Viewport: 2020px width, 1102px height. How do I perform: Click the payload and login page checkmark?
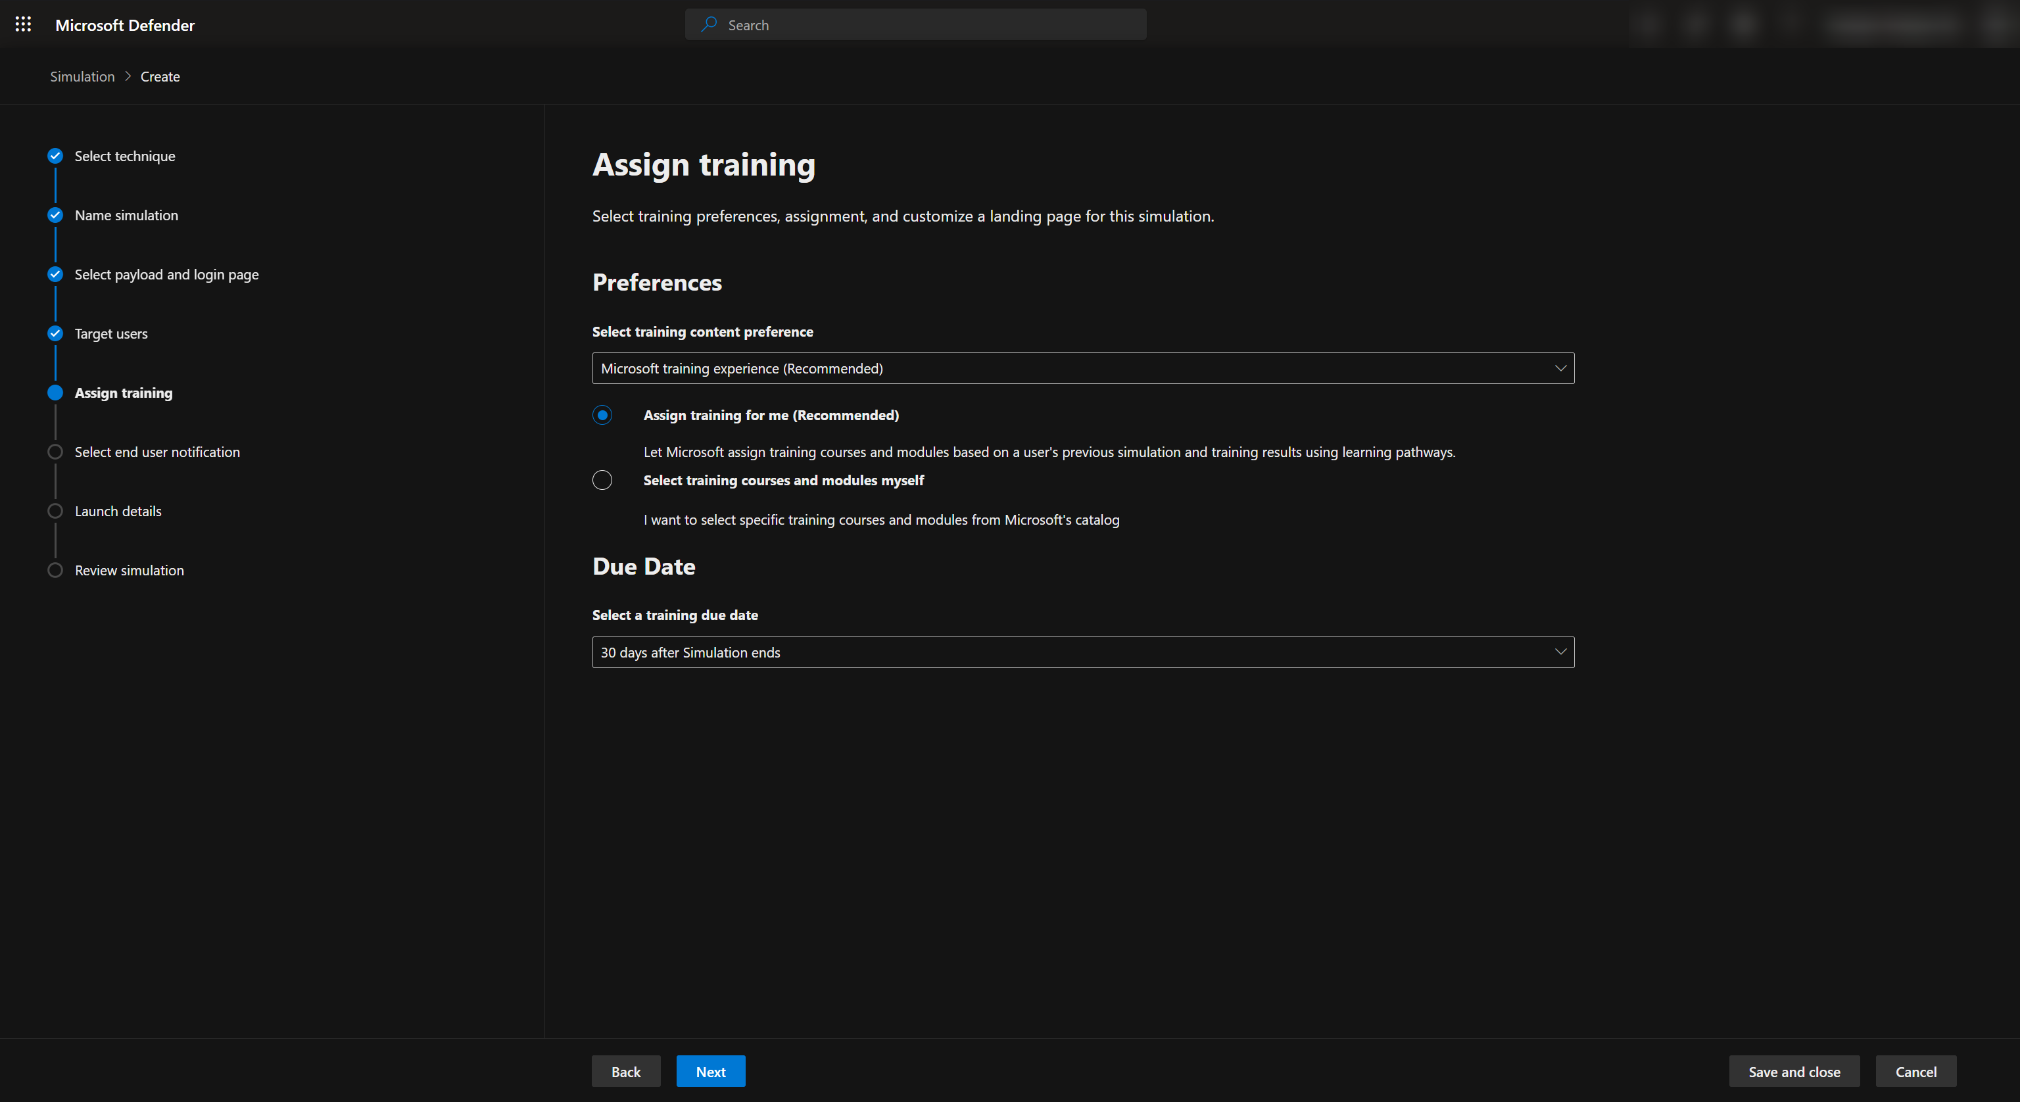tap(55, 275)
